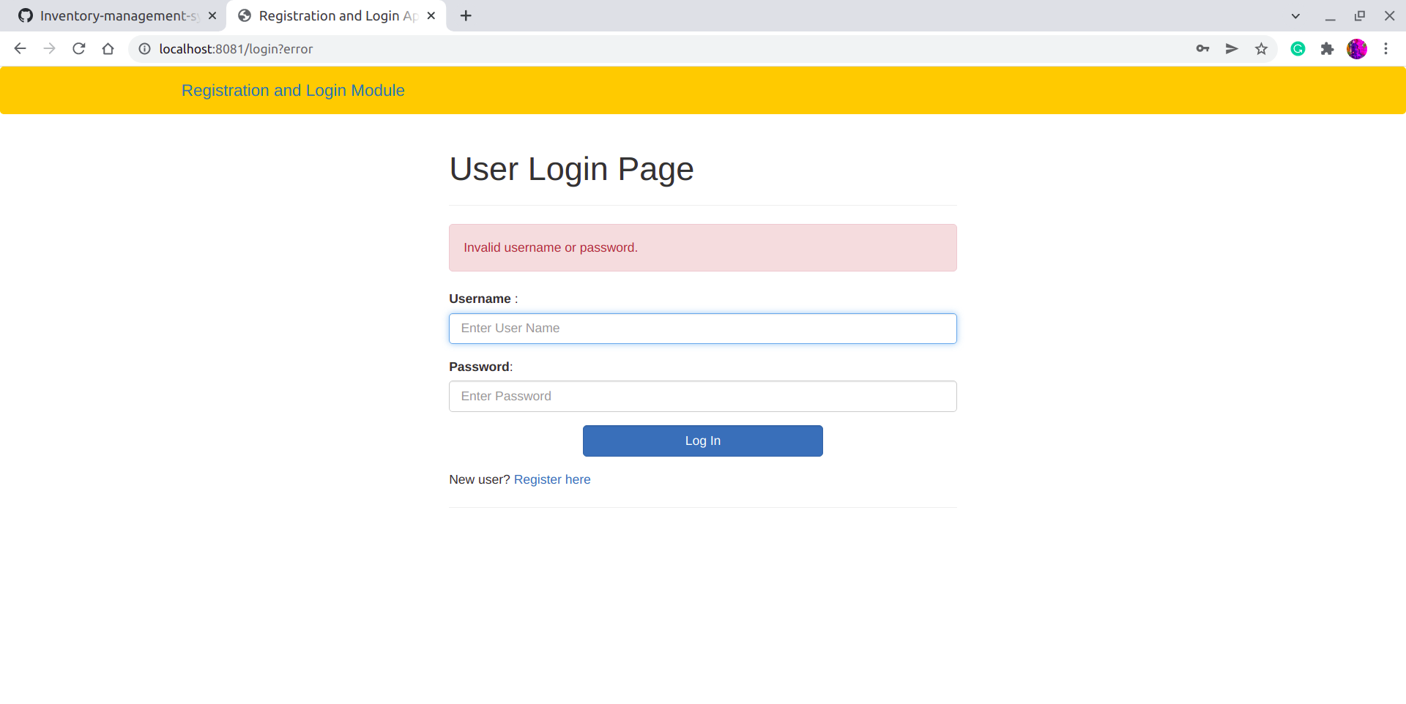
Task: Open the browser extensions puzzle icon
Action: [x=1328, y=48]
